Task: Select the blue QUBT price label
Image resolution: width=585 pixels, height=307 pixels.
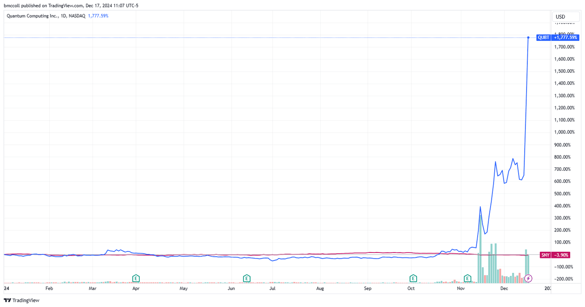Action: click(543, 37)
